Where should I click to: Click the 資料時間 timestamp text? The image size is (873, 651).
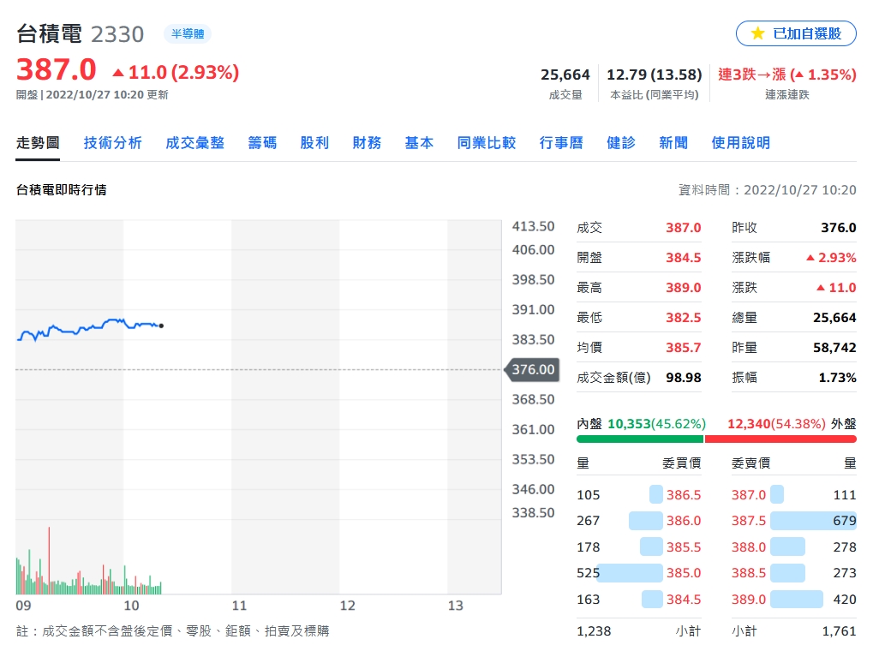[x=768, y=190]
